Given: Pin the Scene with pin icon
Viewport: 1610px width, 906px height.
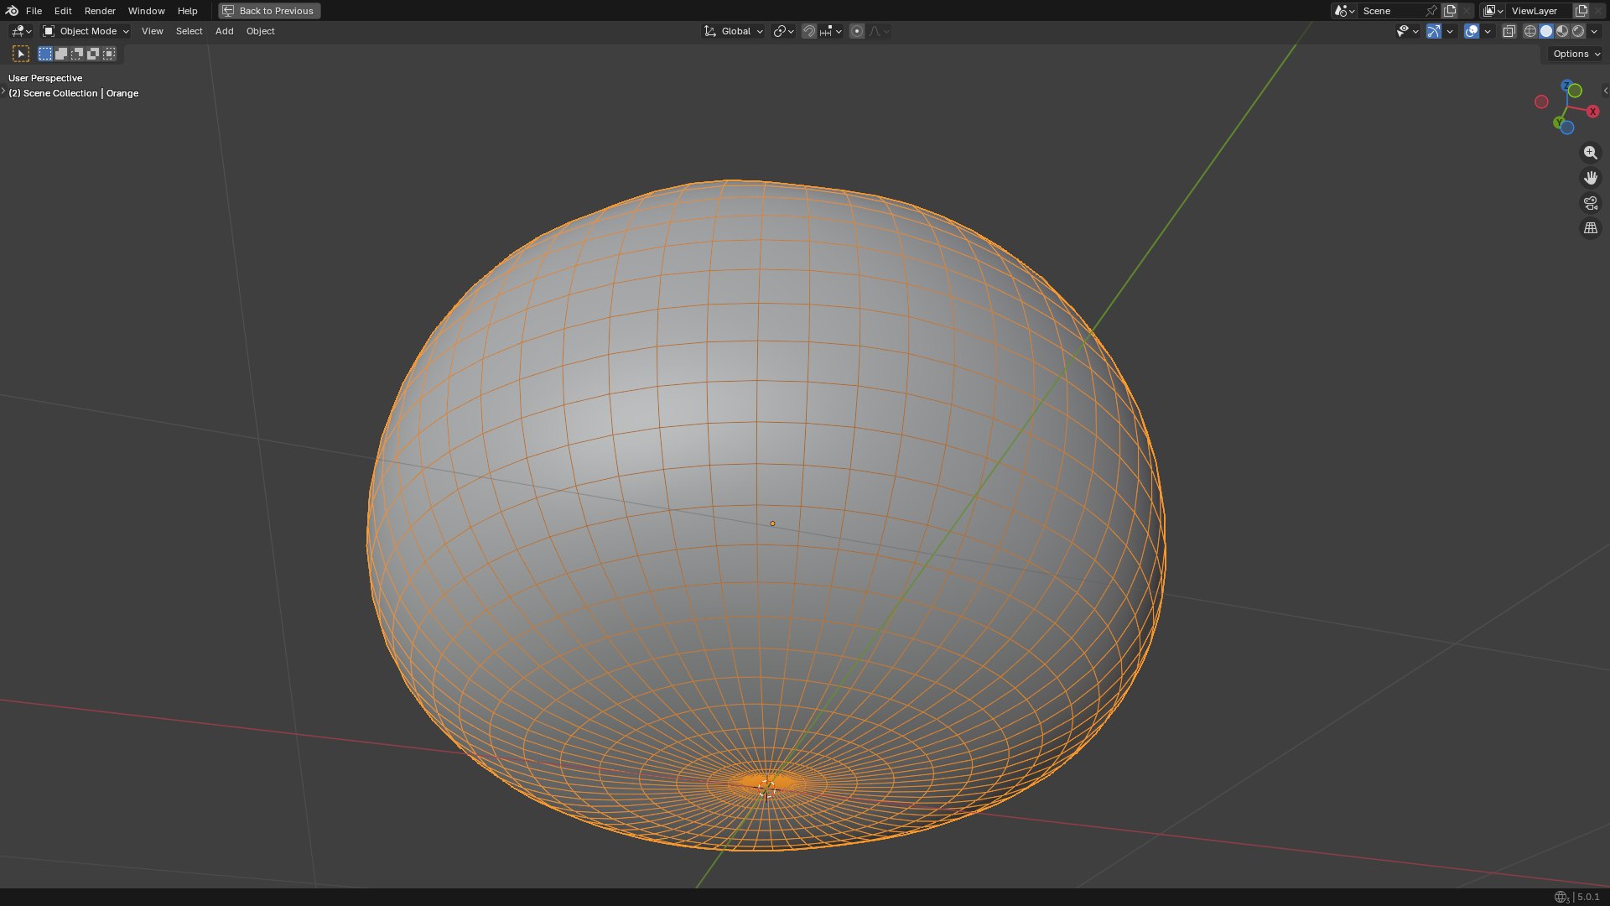Looking at the screenshot, I should click(1431, 11).
